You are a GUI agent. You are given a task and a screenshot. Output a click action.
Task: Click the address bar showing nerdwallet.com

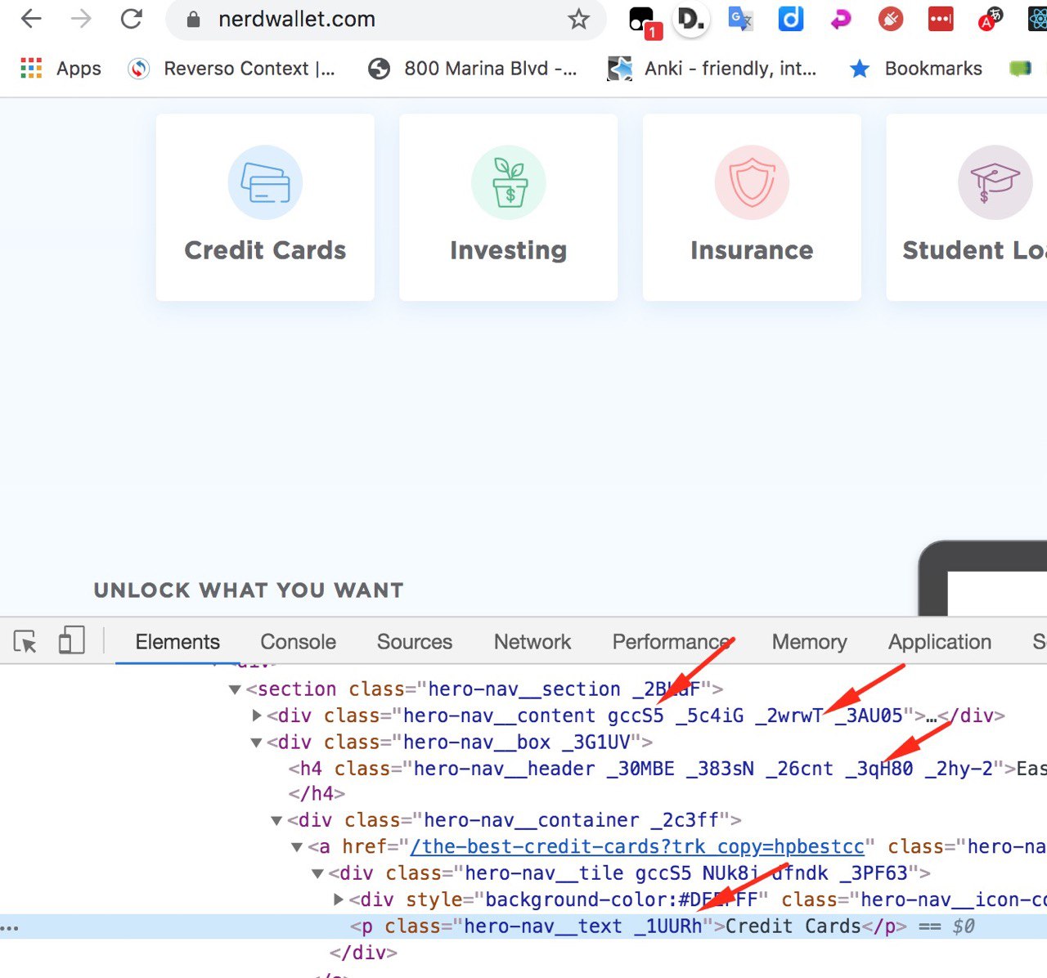click(x=386, y=20)
